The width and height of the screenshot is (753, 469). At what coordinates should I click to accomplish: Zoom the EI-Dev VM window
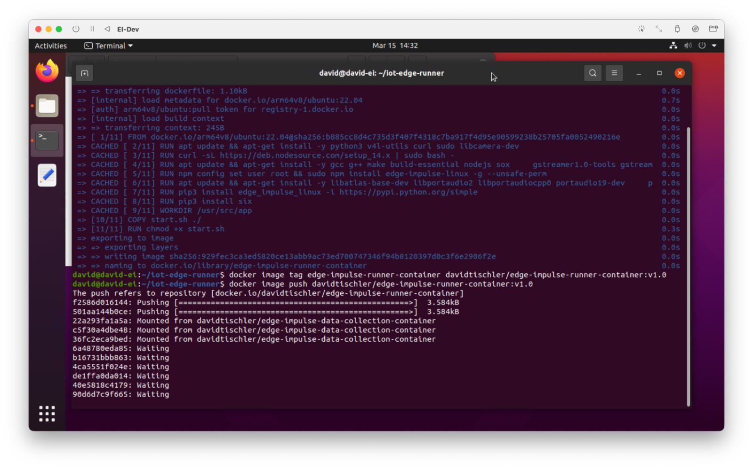(59, 29)
